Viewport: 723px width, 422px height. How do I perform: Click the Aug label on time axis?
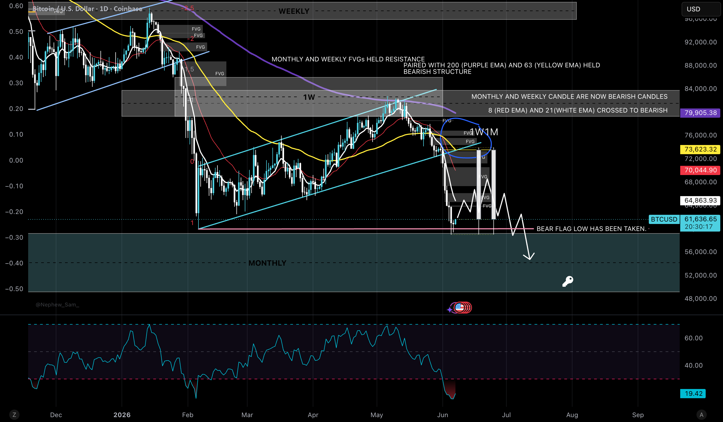572,415
